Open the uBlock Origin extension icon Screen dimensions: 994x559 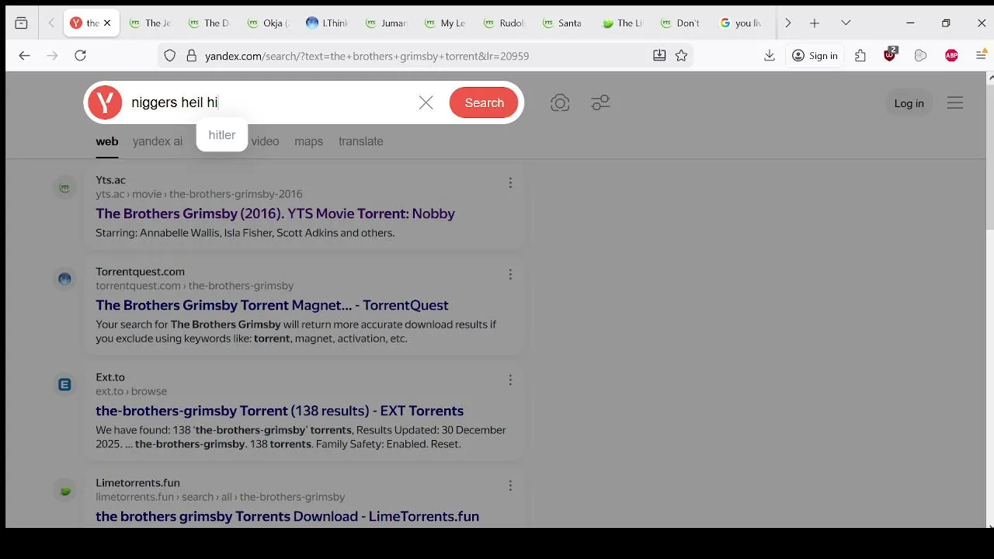click(890, 55)
